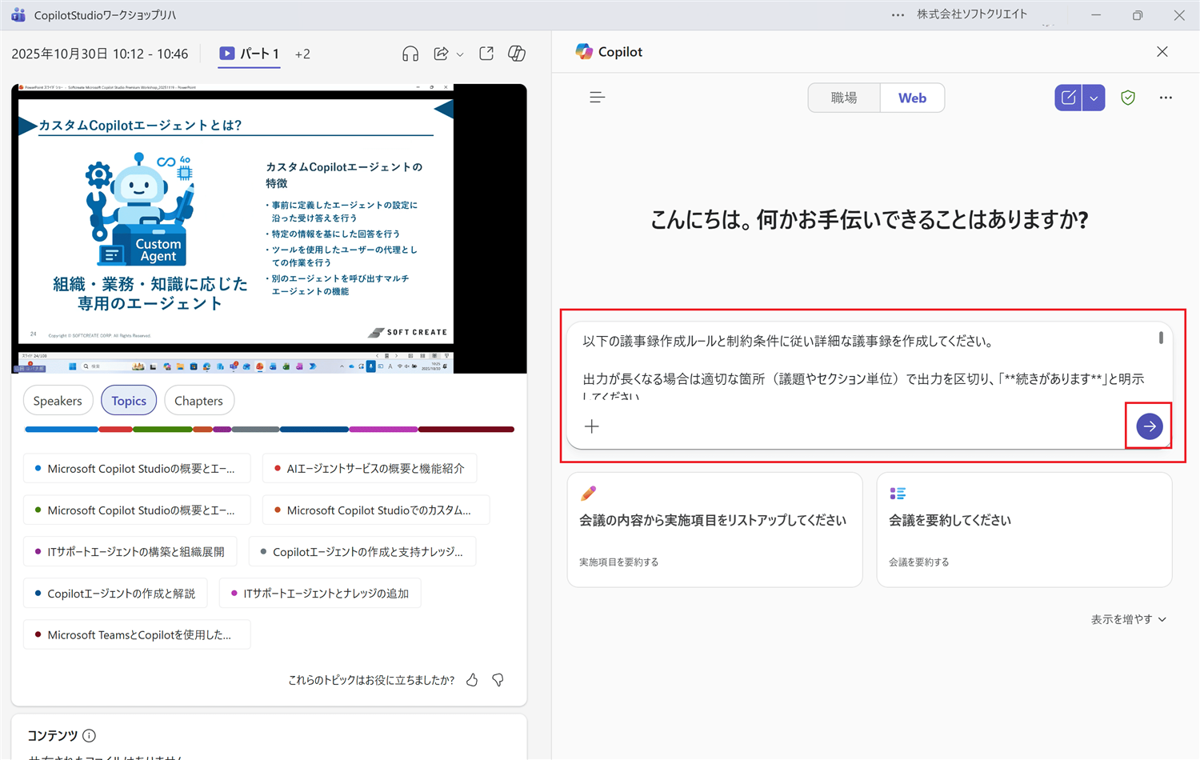Switch Copilot mode from Web to 職場

pyautogui.click(x=844, y=97)
